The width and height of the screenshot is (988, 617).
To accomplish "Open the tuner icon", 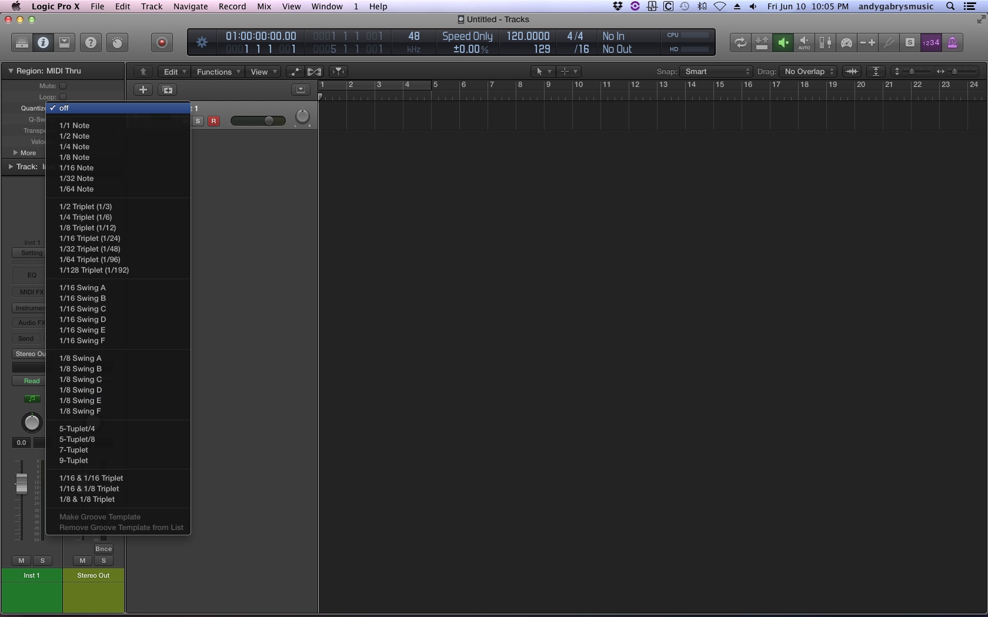I will coord(889,43).
